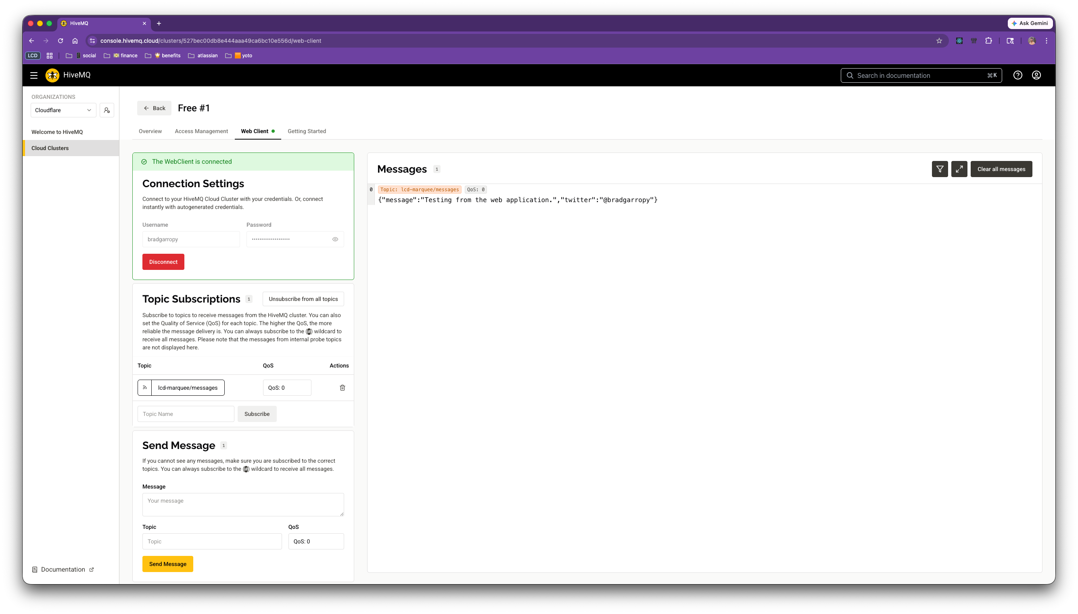Click Clear all messages button
Screen dimensions: 1078x614
coord(1001,169)
